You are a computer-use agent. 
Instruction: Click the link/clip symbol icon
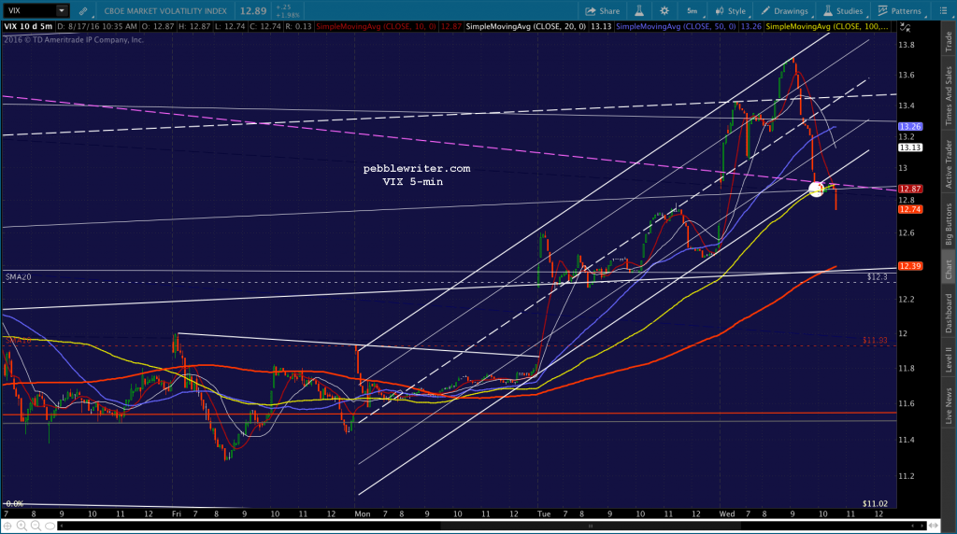(83, 11)
